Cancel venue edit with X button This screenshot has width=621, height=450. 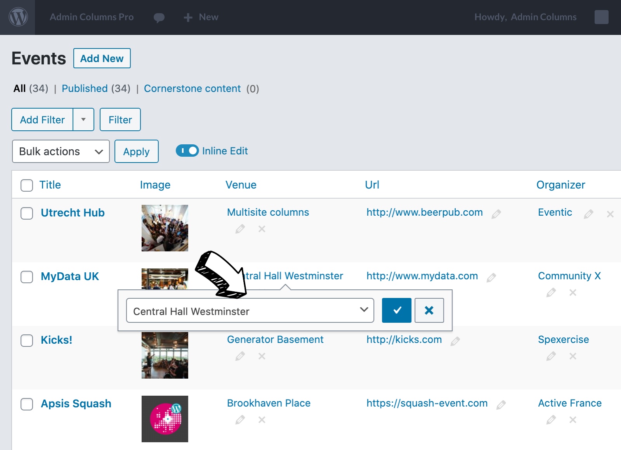point(429,310)
